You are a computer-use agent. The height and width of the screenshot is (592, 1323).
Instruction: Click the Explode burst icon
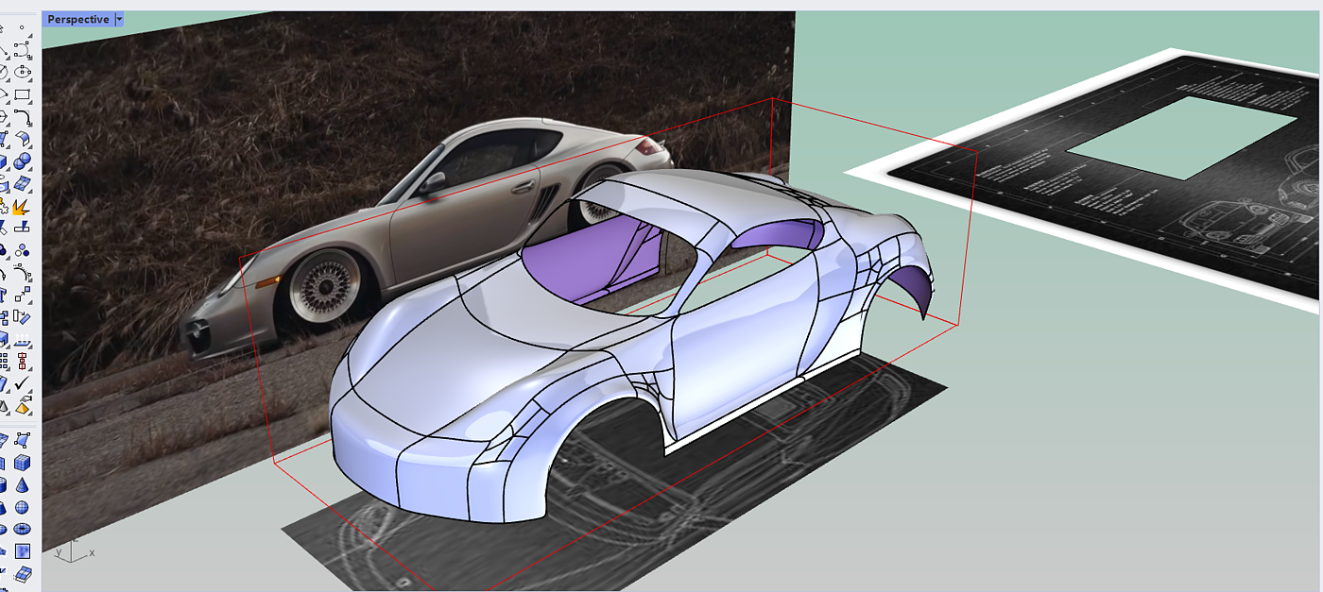22,206
